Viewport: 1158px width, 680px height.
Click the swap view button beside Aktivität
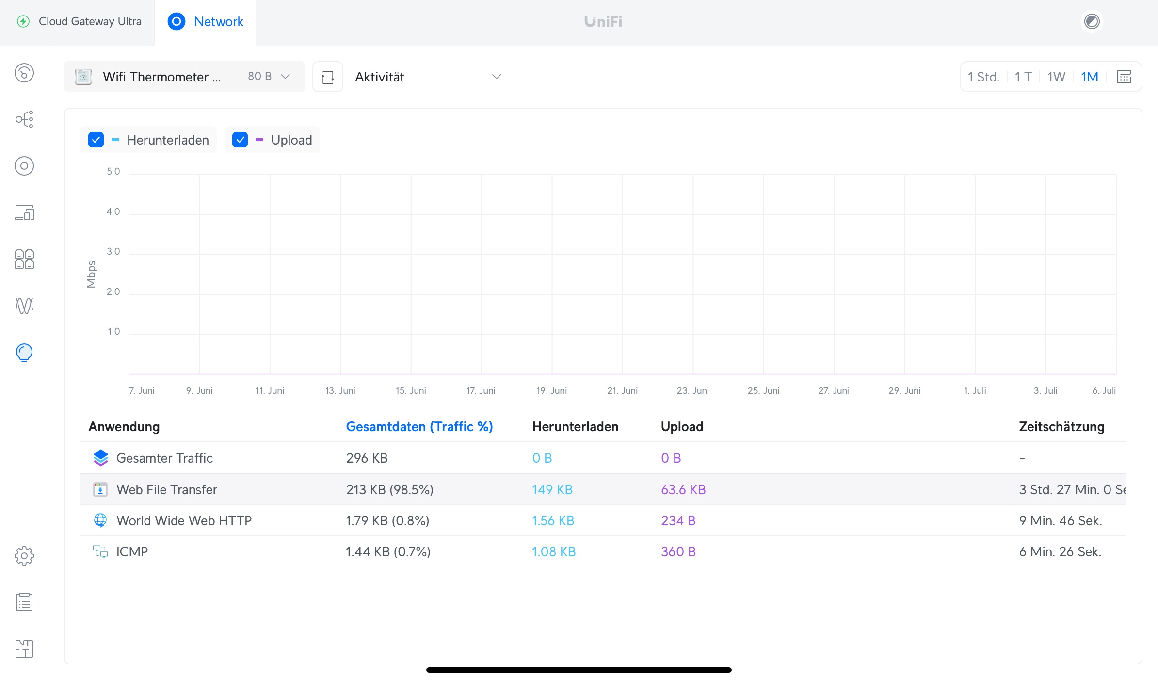click(x=328, y=77)
